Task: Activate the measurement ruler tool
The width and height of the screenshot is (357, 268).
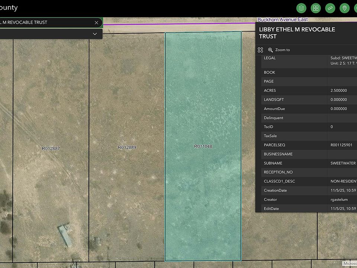Action: pyautogui.click(x=330, y=9)
